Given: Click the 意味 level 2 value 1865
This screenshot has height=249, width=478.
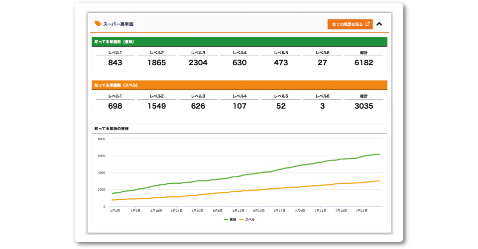Looking at the screenshot, I should click(157, 63).
